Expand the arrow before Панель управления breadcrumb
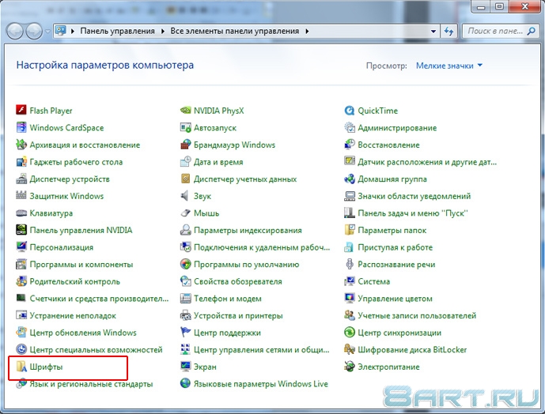 click(x=73, y=32)
